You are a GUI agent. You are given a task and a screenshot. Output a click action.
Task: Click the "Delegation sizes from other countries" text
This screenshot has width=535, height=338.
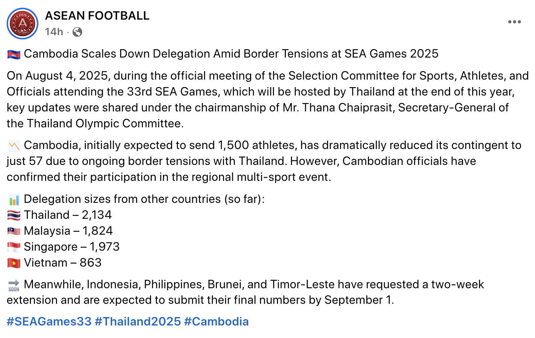coord(144,199)
